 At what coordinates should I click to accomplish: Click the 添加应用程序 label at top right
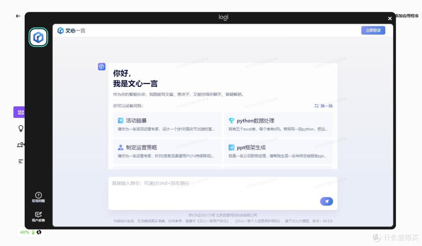click(407, 16)
